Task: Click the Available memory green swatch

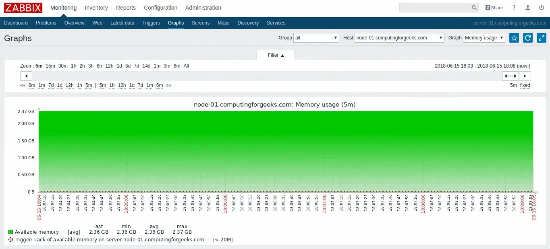Action: (11, 232)
